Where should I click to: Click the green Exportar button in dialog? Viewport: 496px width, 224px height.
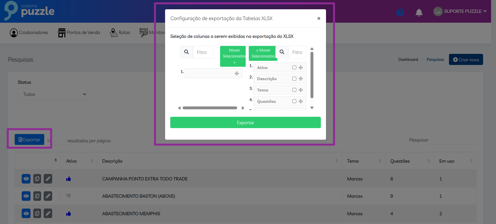click(x=245, y=123)
